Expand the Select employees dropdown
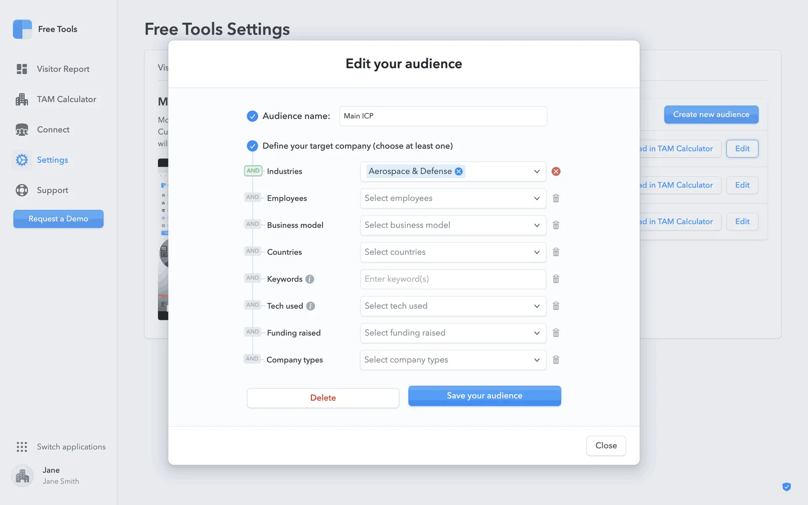The height and width of the screenshot is (505, 808). pos(453,198)
